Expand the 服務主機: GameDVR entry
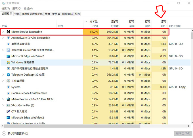 (x=3, y=50)
